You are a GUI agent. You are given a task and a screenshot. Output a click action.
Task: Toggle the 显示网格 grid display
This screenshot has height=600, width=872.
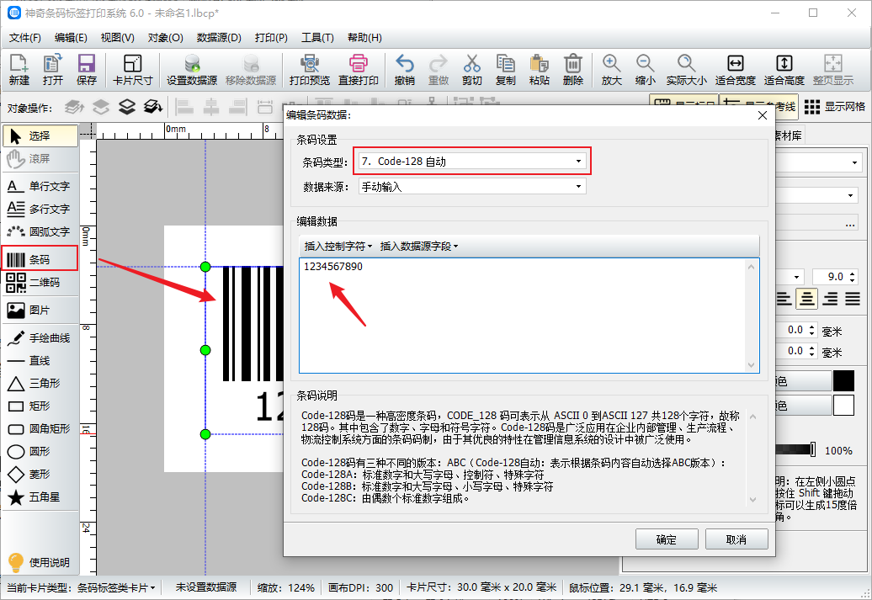pos(835,107)
